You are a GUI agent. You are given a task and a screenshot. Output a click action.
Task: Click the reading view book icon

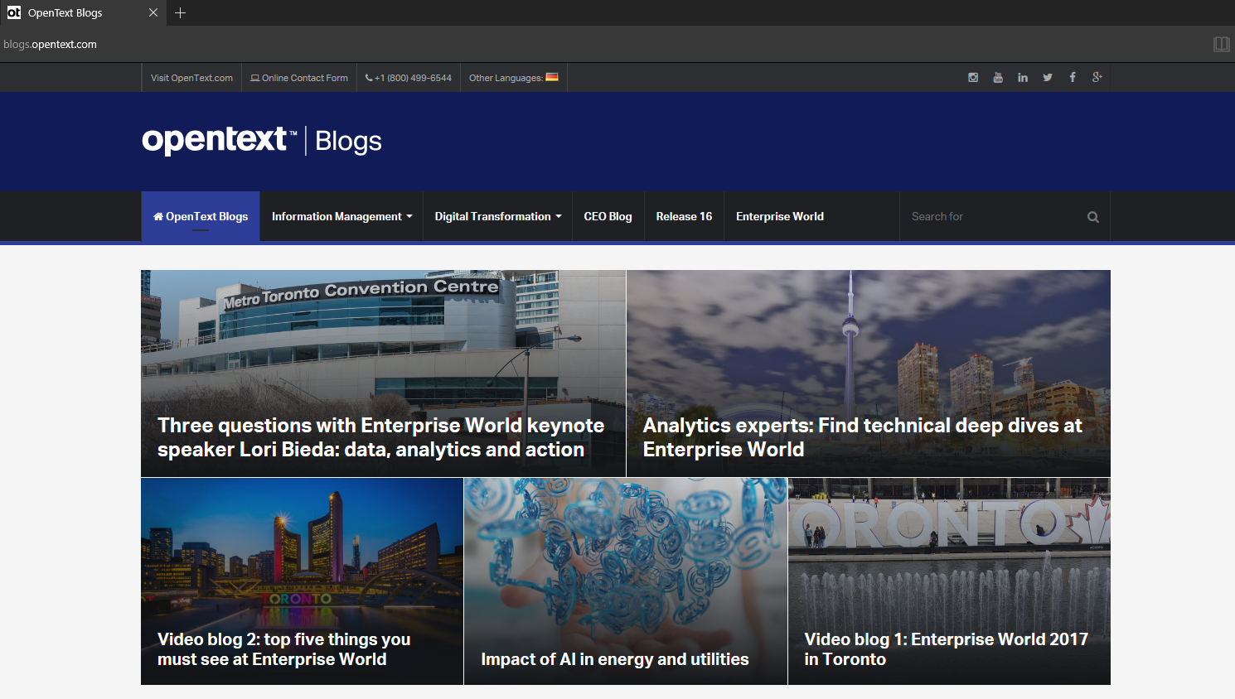[1221, 44]
